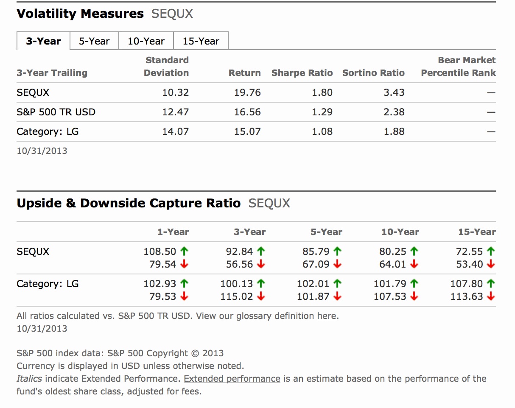Image resolution: width=515 pixels, height=408 pixels.
Task: Select the 10-Year volatility tab
Action: [x=146, y=41]
